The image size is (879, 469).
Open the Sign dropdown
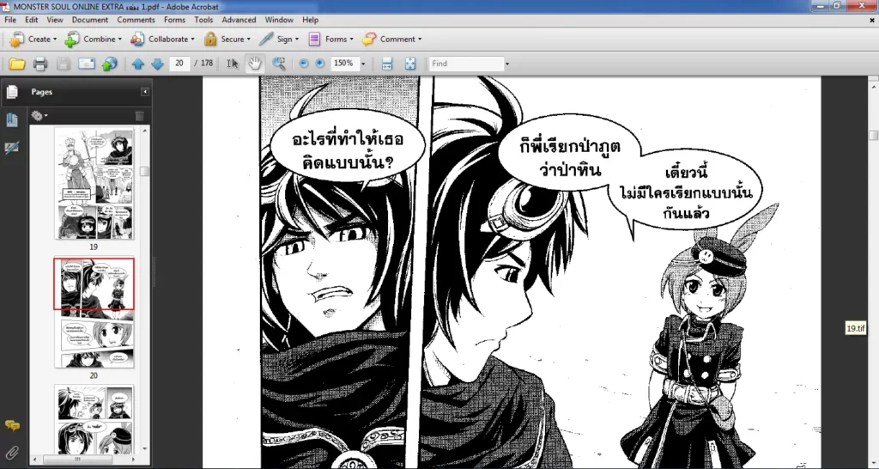pyautogui.click(x=279, y=40)
